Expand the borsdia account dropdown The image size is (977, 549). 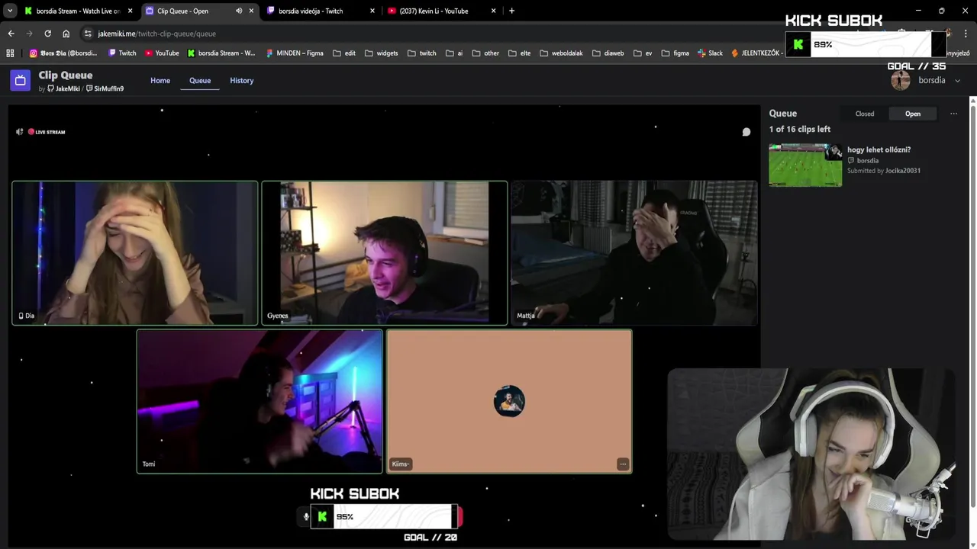click(958, 81)
